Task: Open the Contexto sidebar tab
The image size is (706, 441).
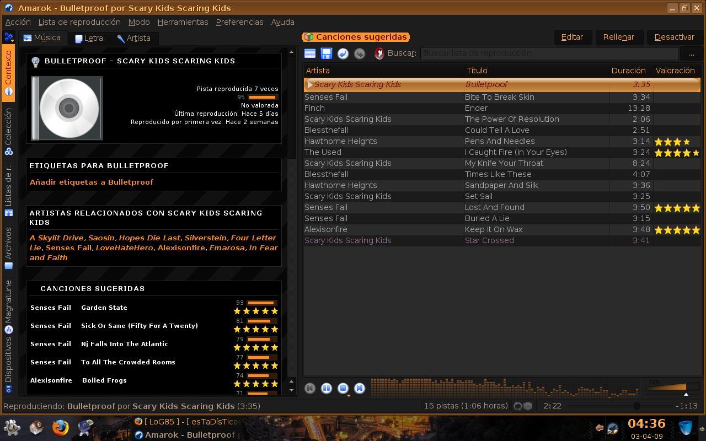Action: tap(8, 73)
